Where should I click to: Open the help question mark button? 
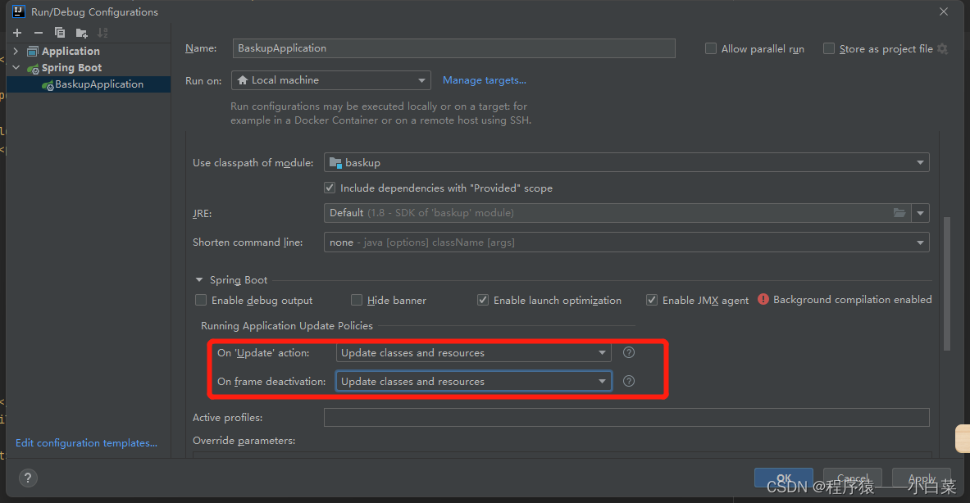coord(28,478)
